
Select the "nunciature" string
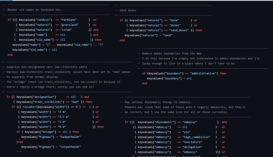tap(192, 142)
